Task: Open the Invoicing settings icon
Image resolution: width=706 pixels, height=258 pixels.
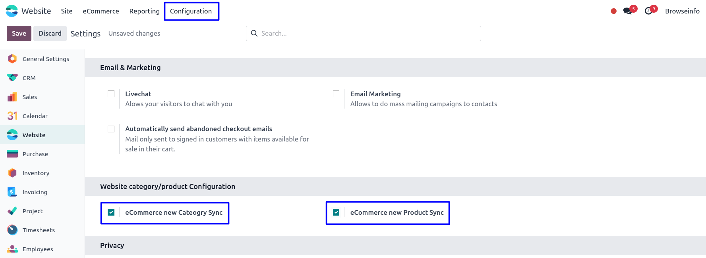Action: tap(12, 192)
